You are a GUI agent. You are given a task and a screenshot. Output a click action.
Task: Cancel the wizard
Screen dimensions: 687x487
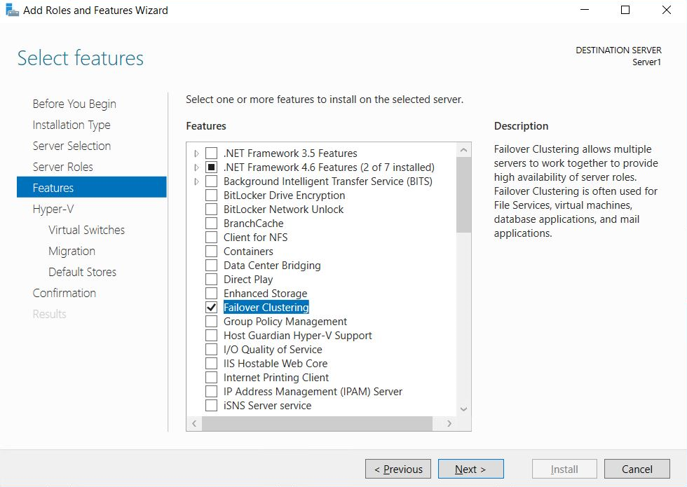(637, 469)
